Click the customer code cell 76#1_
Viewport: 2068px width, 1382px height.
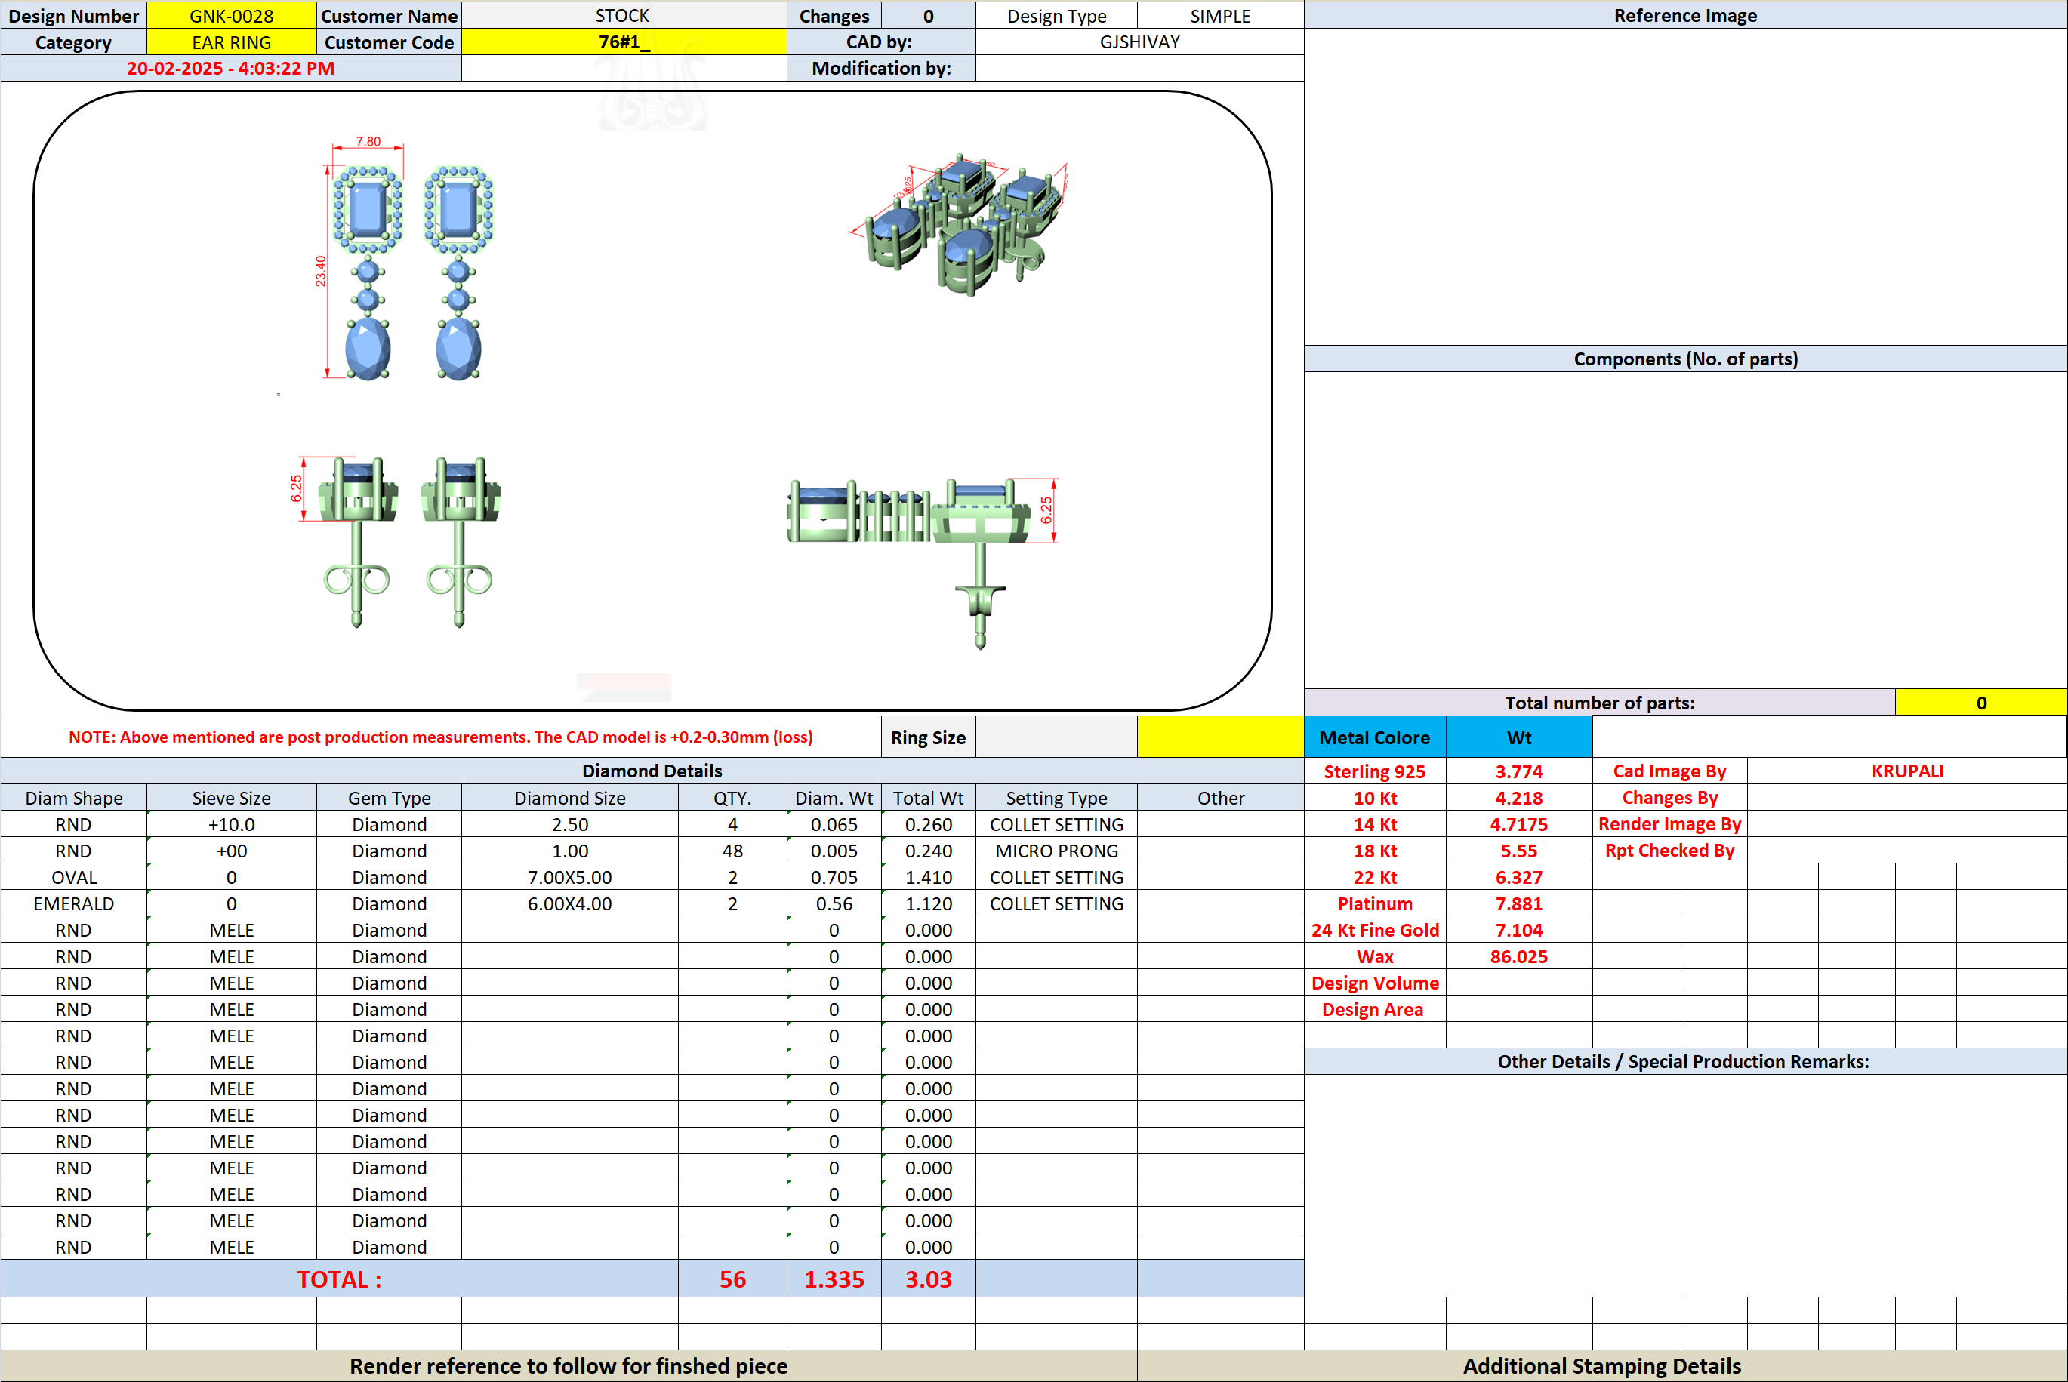[x=623, y=42]
